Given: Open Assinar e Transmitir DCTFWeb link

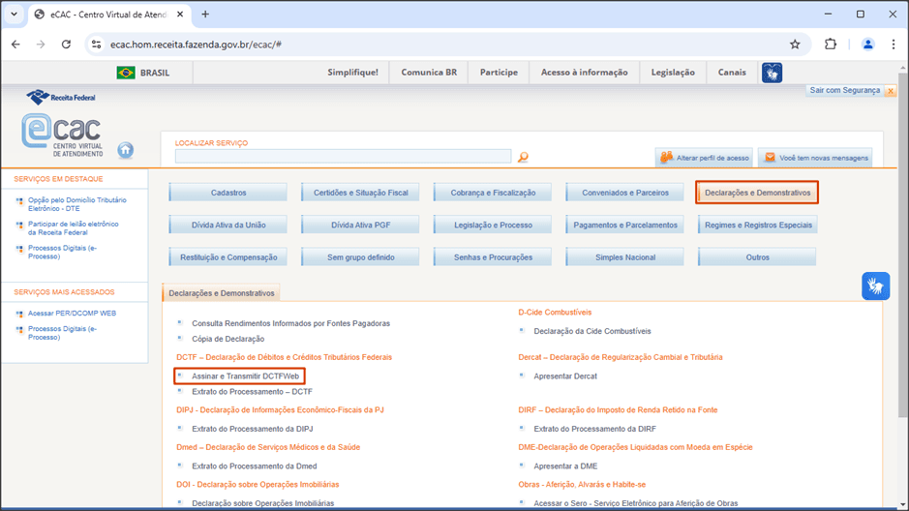Looking at the screenshot, I should point(245,376).
